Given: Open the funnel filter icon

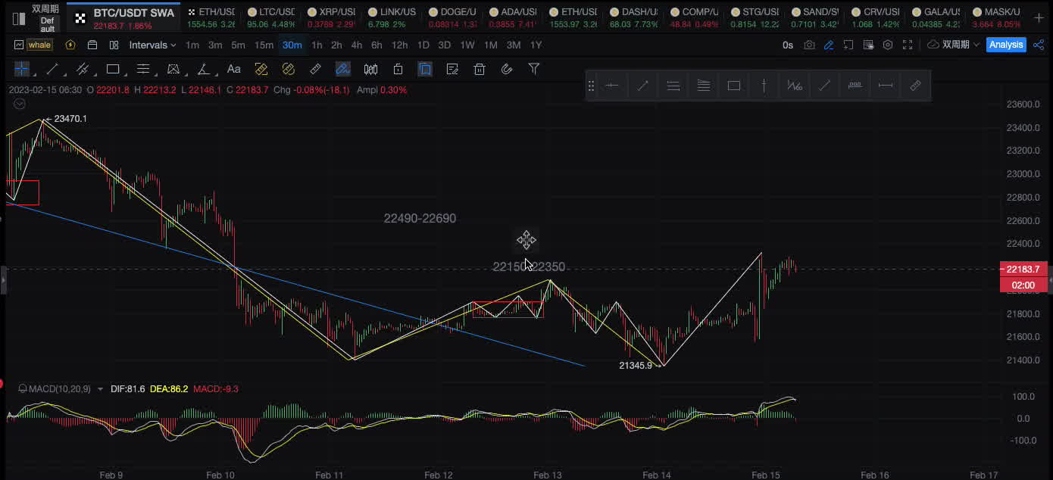Looking at the screenshot, I should coord(534,69).
